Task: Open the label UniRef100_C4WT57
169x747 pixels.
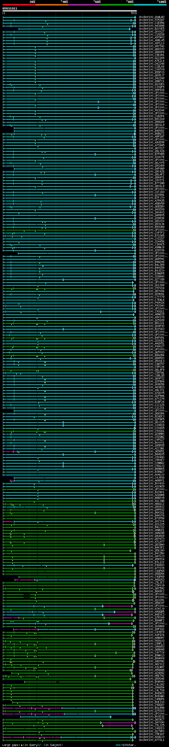Action: (x=152, y=364)
